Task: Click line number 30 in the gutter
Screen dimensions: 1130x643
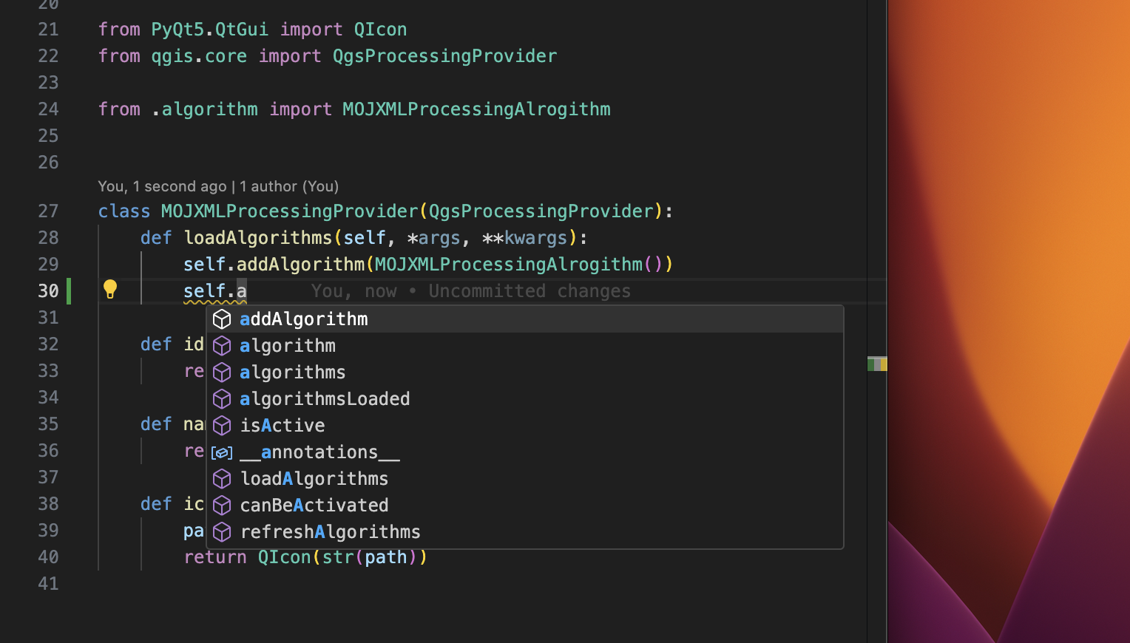Action: pos(48,290)
